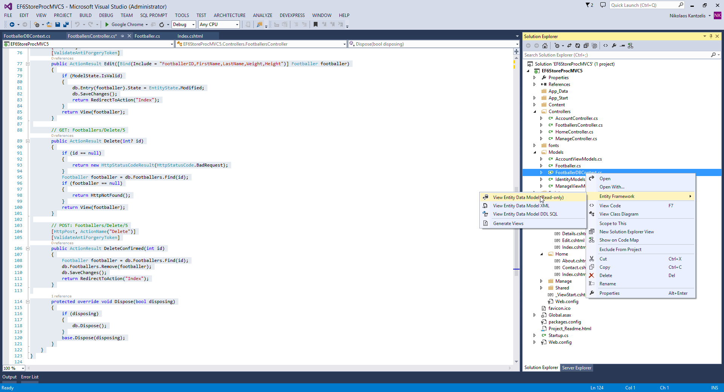Collapse the Dispose method outlining box
724x392 pixels.
pyautogui.click(x=28, y=302)
